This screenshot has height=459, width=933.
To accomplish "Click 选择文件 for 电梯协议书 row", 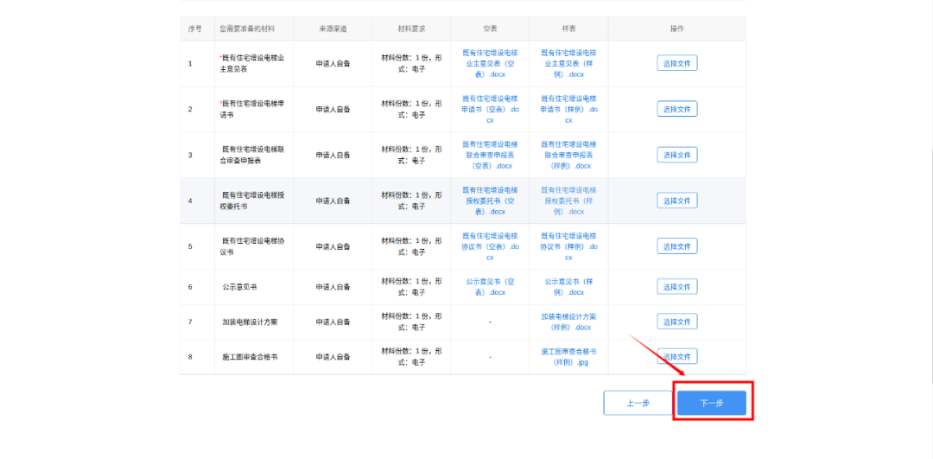I will click(676, 246).
